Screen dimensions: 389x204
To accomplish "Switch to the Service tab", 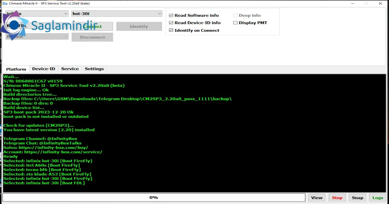I will click(70, 69).
